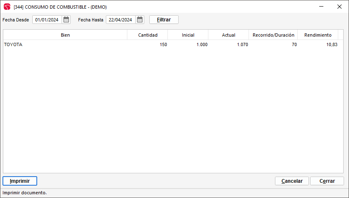
Task: Click the Actual column header
Action: [x=229, y=35]
